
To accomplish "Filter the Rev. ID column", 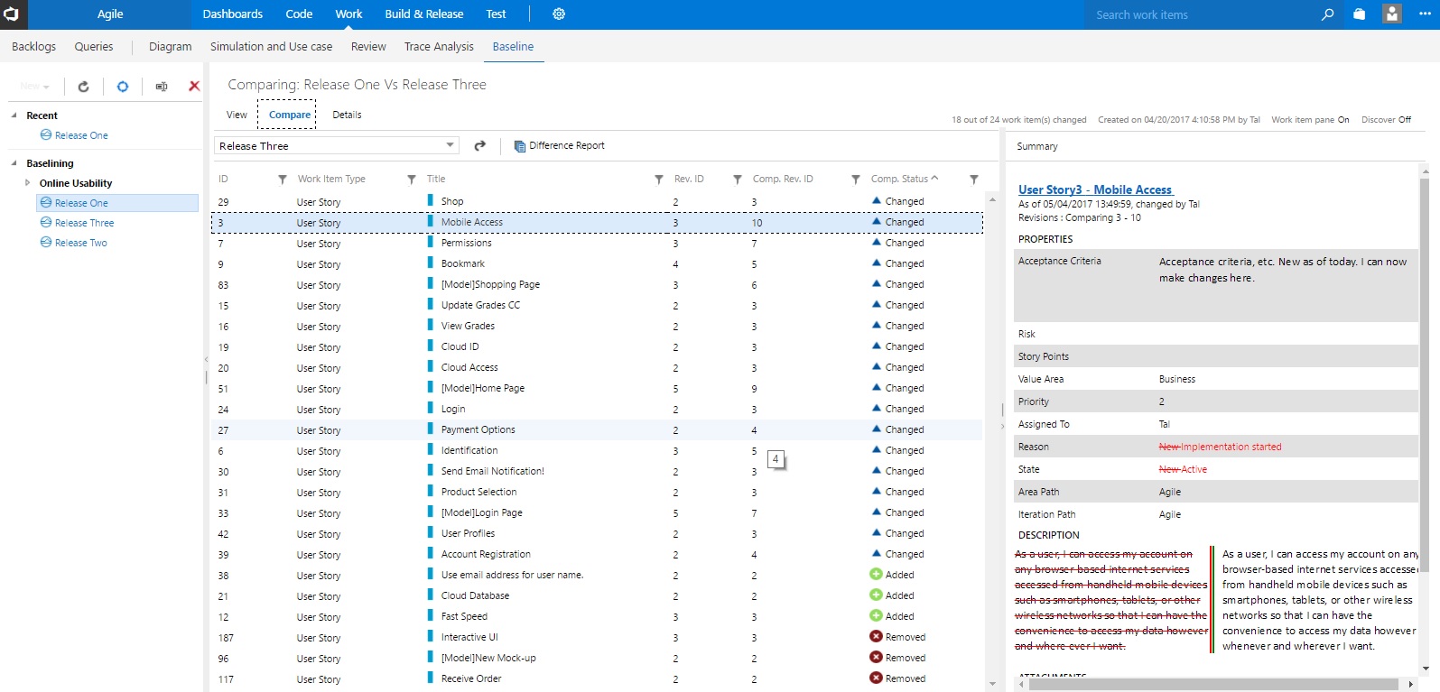I will click(x=738, y=180).
